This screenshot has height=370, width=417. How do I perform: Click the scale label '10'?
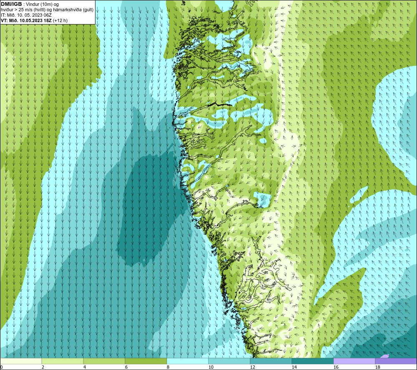[211, 367]
